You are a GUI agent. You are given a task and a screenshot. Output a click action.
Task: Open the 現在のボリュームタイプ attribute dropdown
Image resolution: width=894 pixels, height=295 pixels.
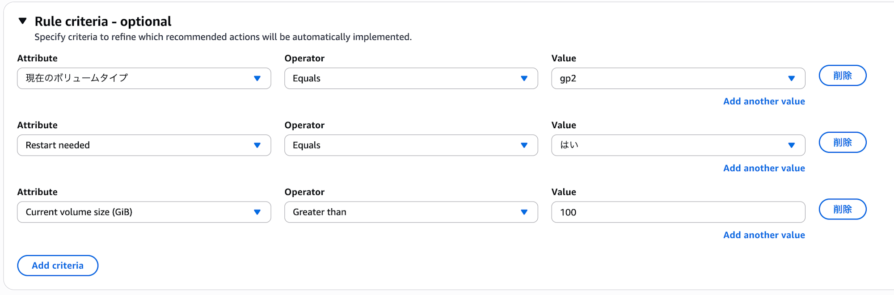pyautogui.click(x=143, y=78)
